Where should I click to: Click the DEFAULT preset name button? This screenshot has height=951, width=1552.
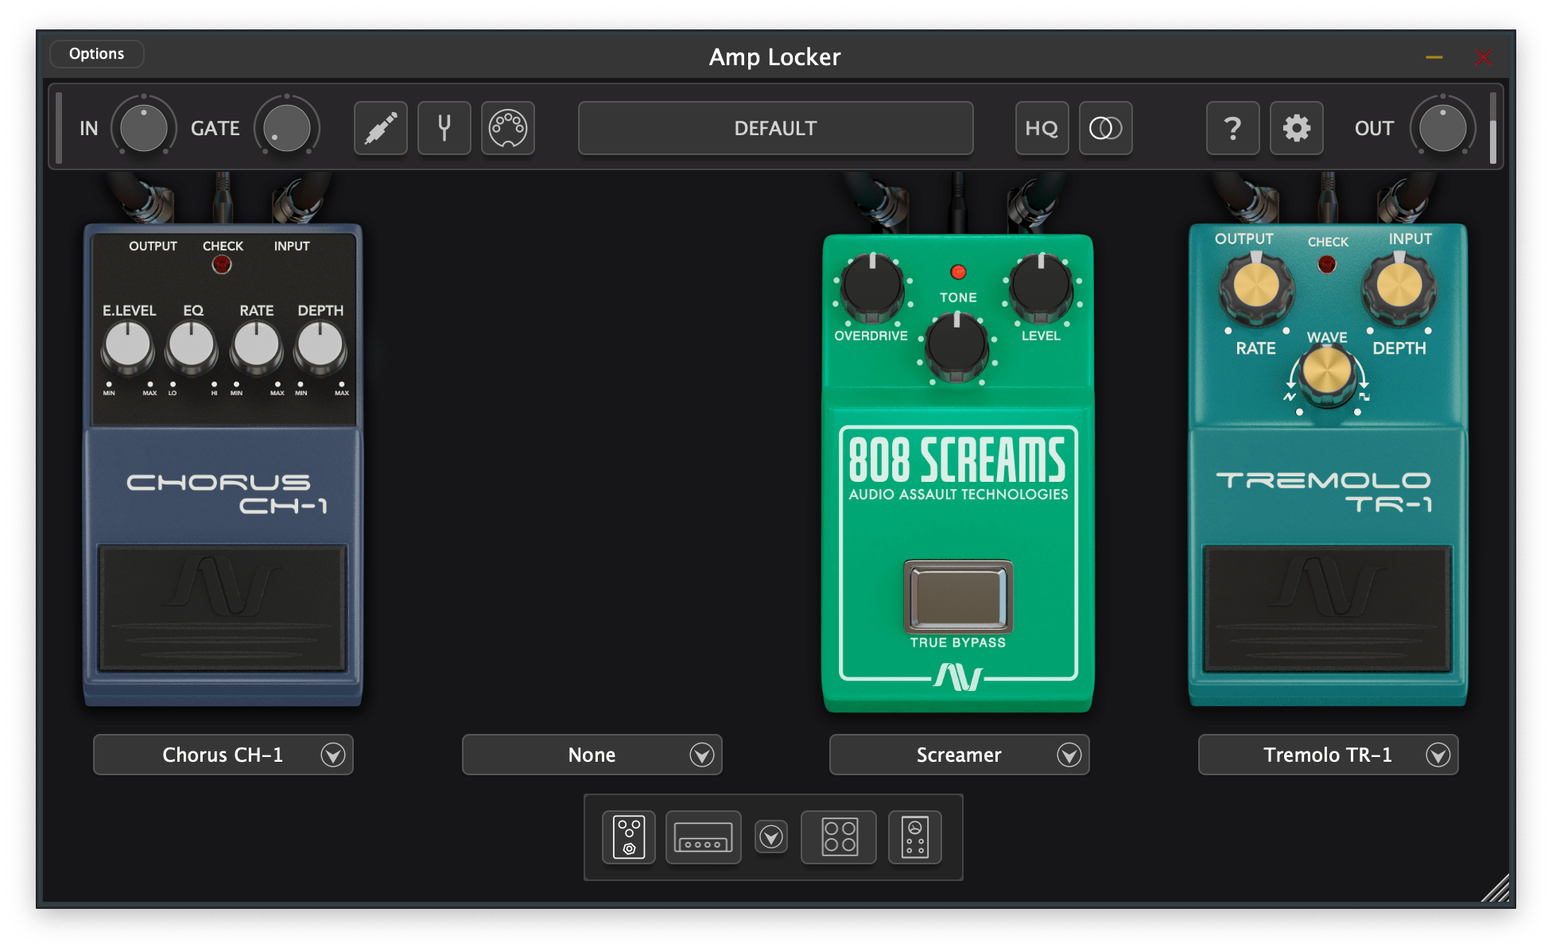(775, 128)
